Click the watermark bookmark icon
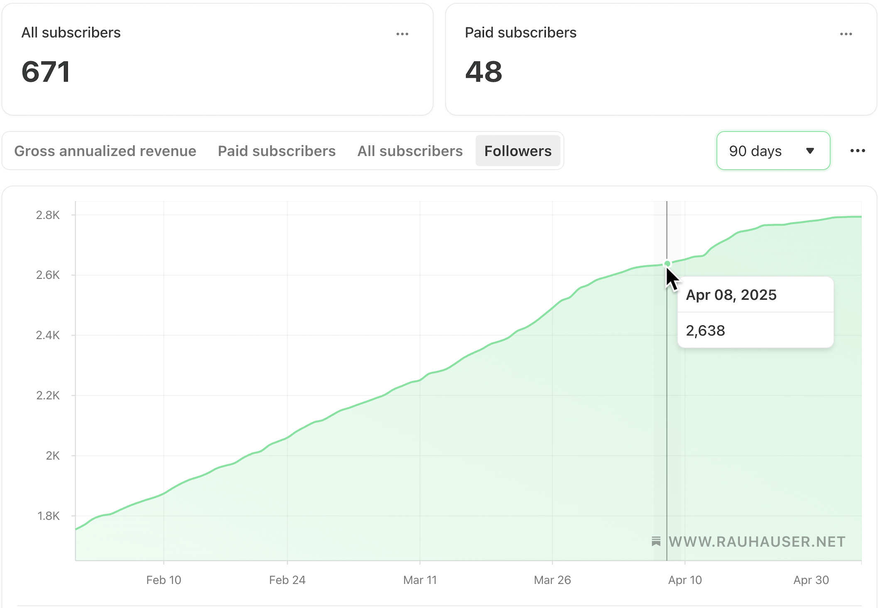The image size is (878, 608). (x=656, y=541)
